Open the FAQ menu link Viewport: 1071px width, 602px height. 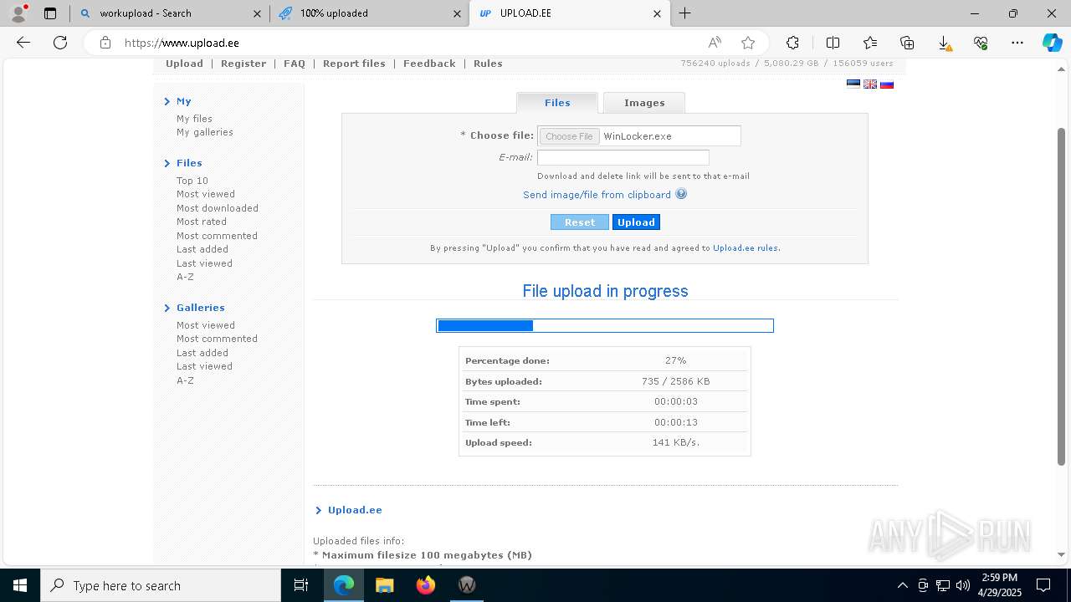295,64
